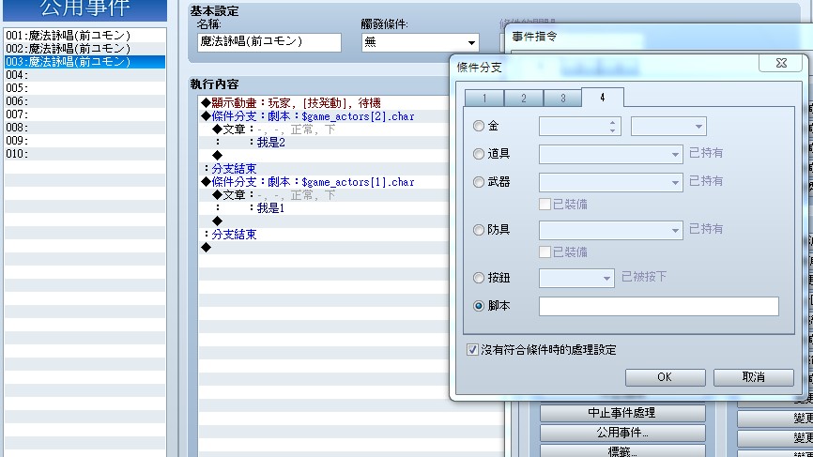Click the 腳本 script text field
Screen dimensions: 813x457
click(658, 306)
